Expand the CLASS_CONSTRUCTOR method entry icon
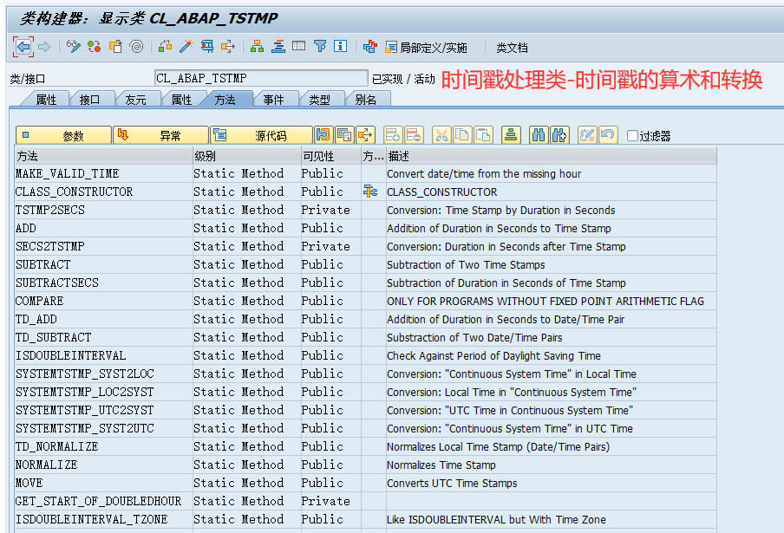Image resolution: width=784 pixels, height=533 pixels. (x=371, y=192)
